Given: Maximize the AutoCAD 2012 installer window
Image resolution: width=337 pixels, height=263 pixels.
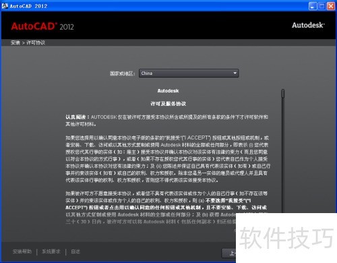Looking at the screenshot, I should [321, 6].
